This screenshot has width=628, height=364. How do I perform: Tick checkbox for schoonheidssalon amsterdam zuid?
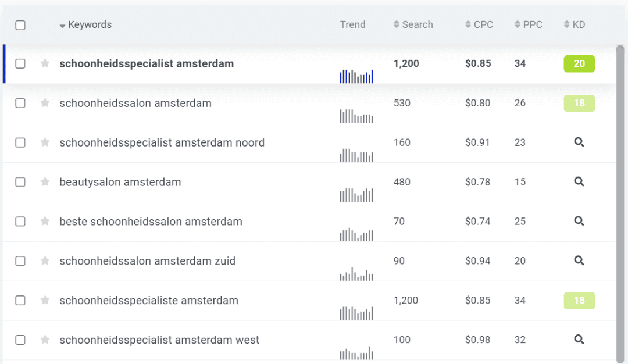20,261
